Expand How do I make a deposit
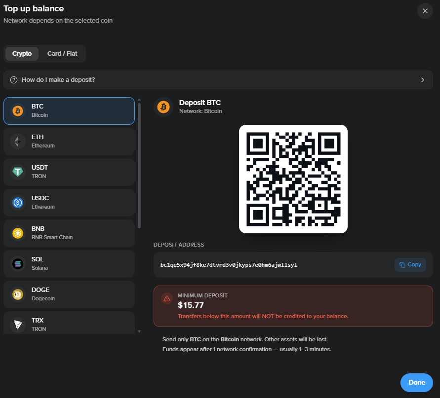Image resolution: width=440 pixels, height=398 pixels. 218,80
